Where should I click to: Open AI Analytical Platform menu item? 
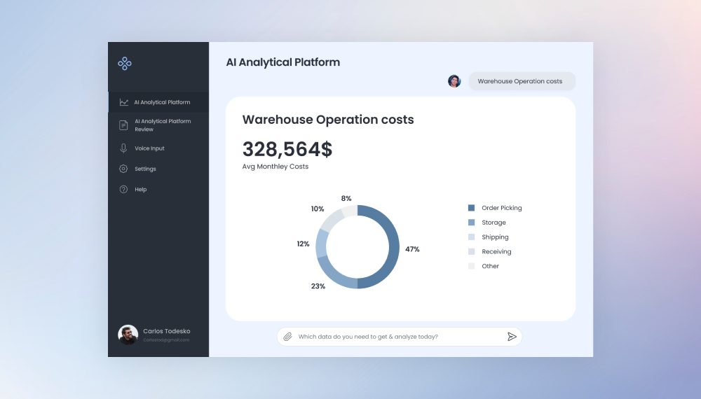pos(158,102)
